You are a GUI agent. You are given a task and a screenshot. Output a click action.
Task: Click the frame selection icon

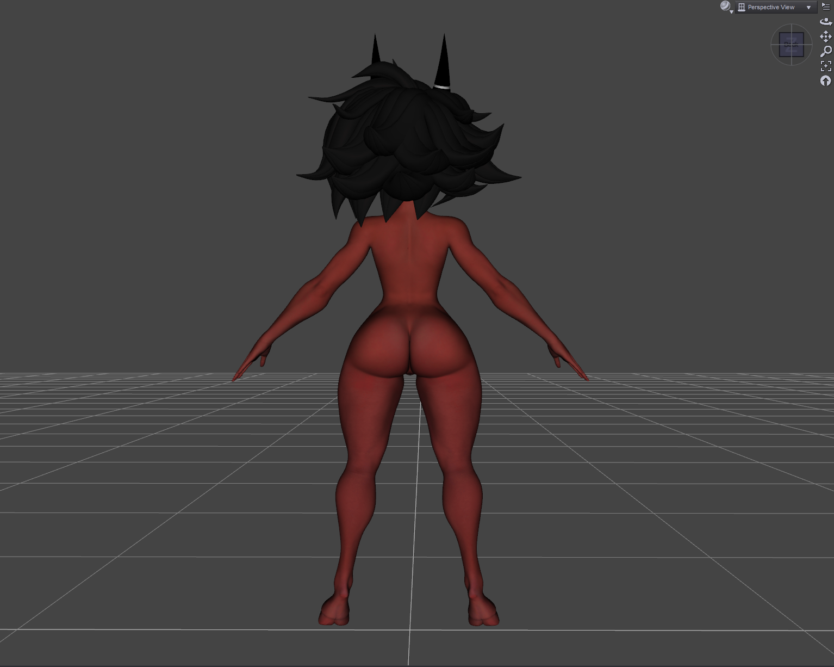(826, 66)
